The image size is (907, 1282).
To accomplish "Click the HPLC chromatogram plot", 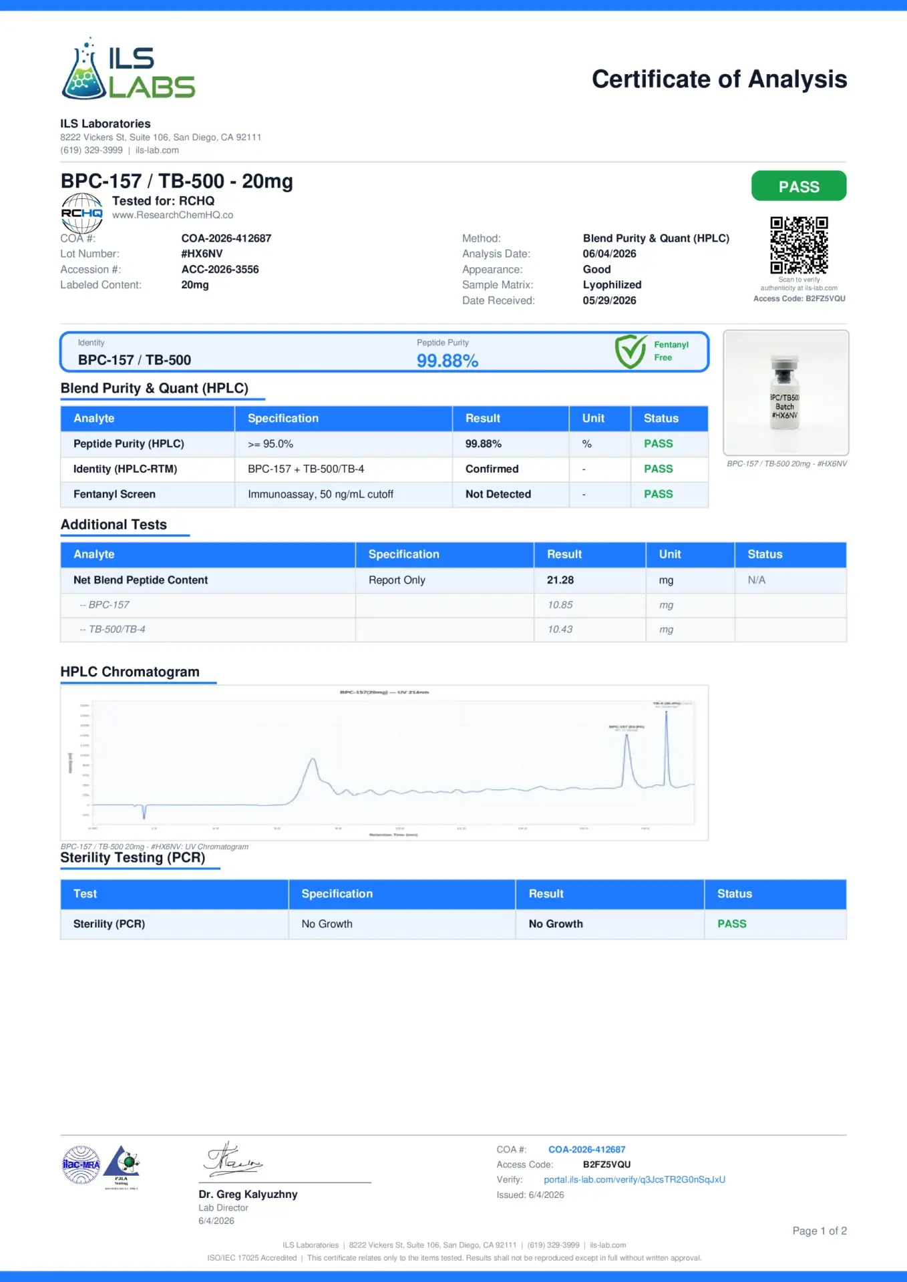I will [384, 763].
